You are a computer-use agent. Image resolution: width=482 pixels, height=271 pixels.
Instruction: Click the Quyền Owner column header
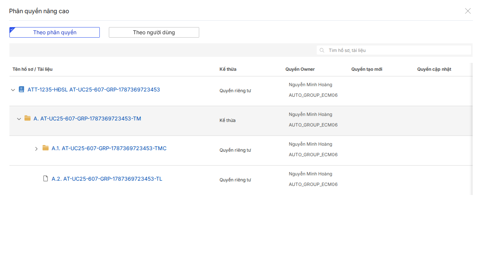(300, 69)
